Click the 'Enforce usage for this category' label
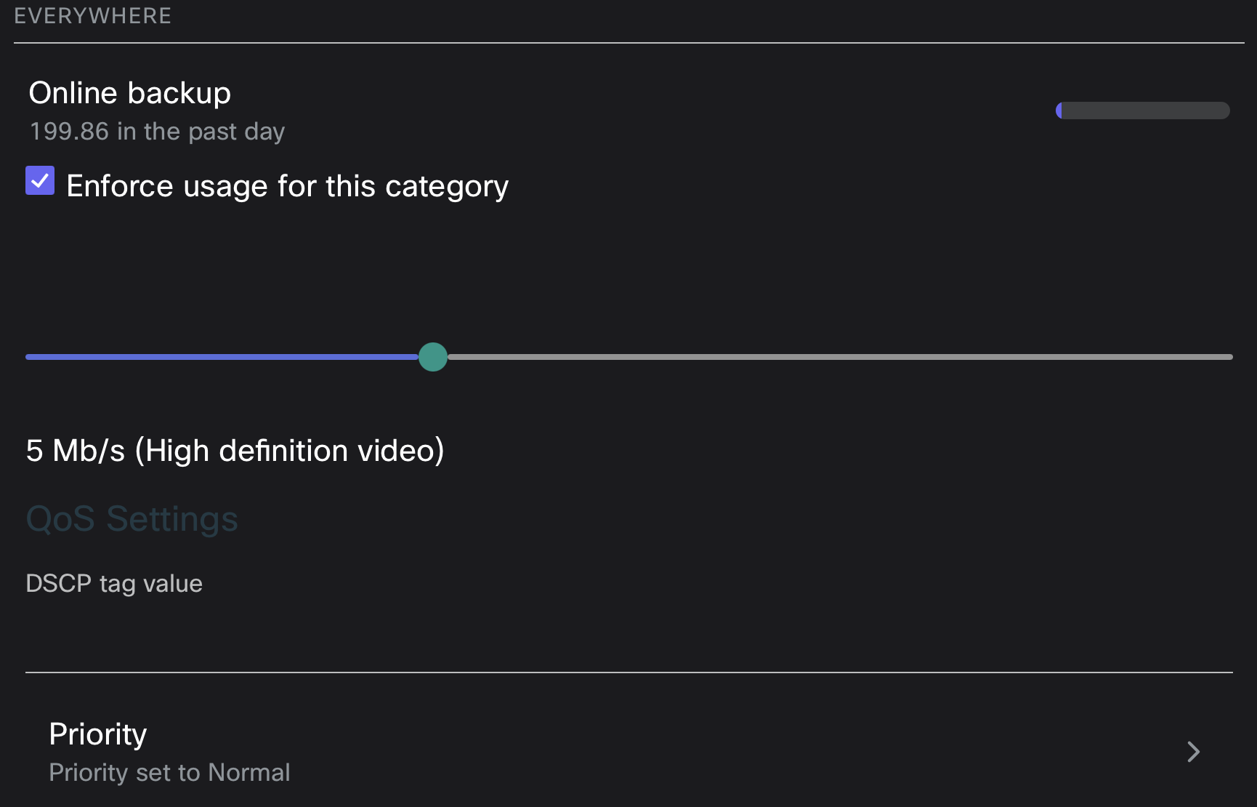Image resolution: width=1257 pixels, height=807 pixels. click(287, 186)
